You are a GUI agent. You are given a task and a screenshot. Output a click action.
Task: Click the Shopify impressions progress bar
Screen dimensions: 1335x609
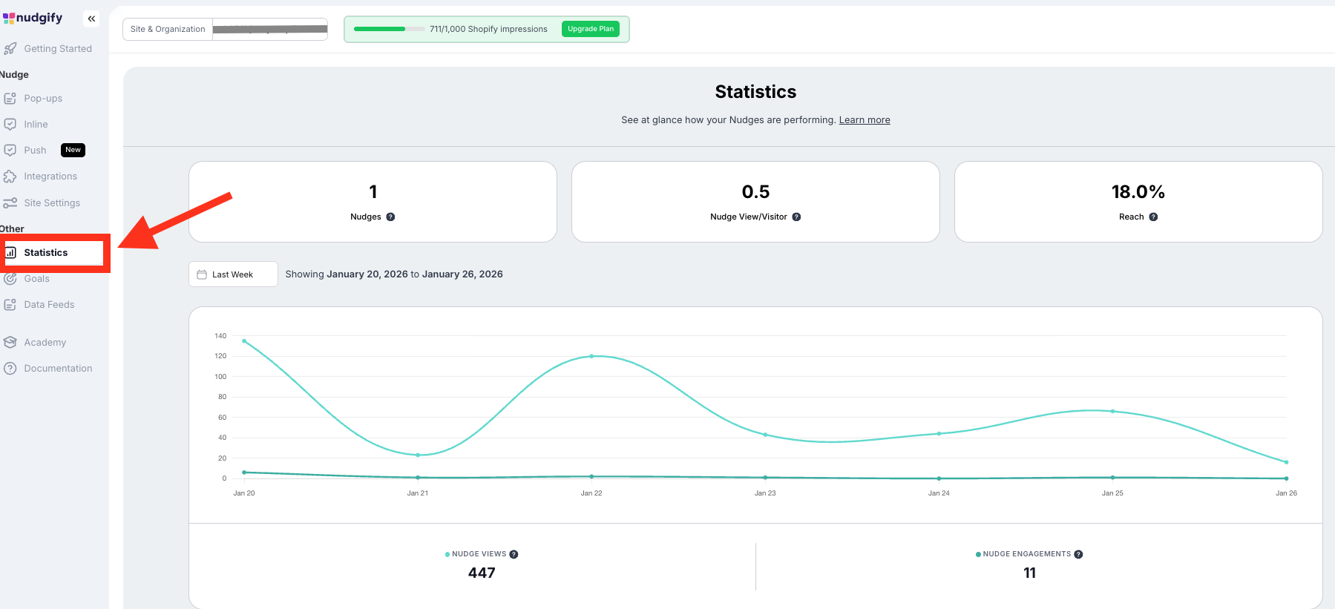389,29
